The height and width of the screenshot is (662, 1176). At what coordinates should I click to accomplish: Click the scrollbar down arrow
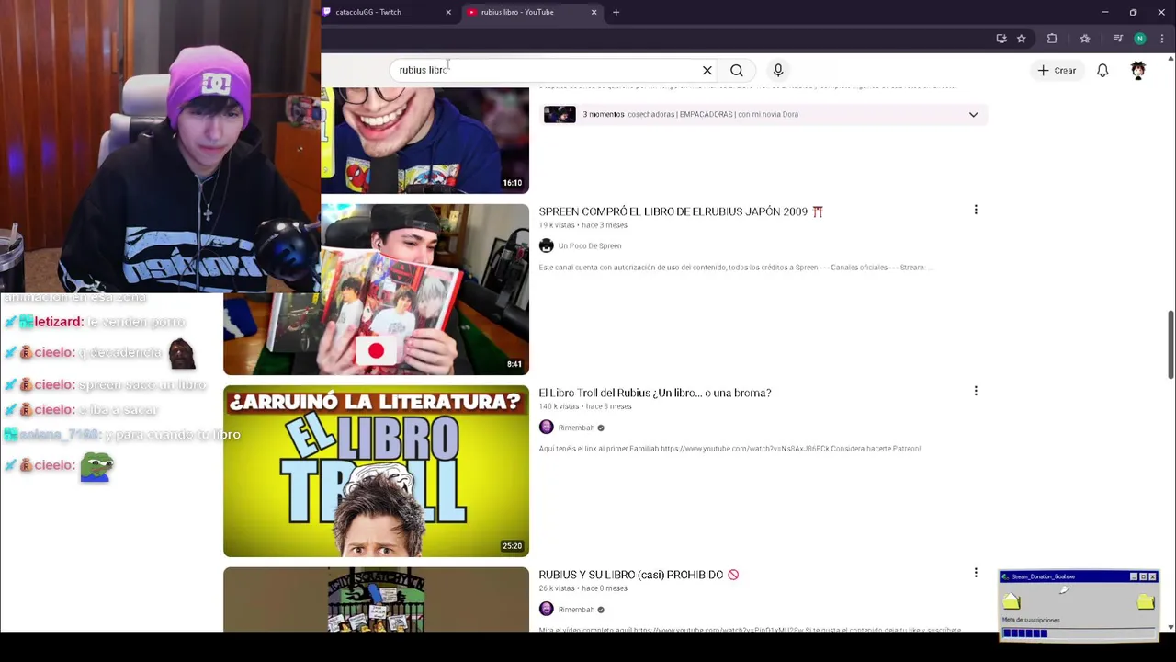coord(1170,627)
